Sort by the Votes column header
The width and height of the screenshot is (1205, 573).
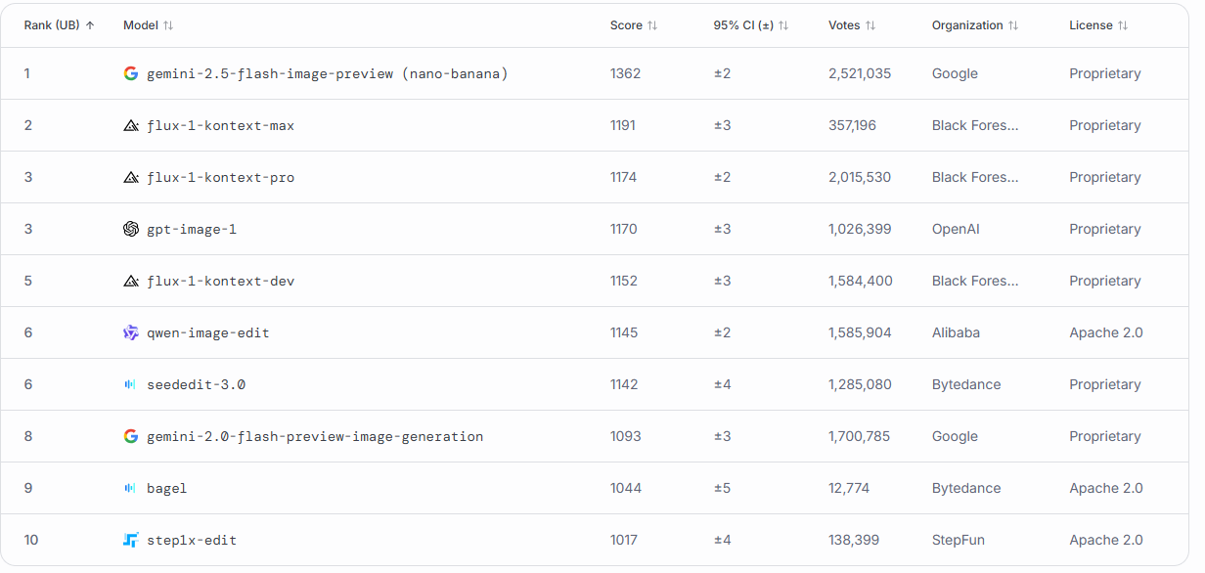click(x=852, y=25)
